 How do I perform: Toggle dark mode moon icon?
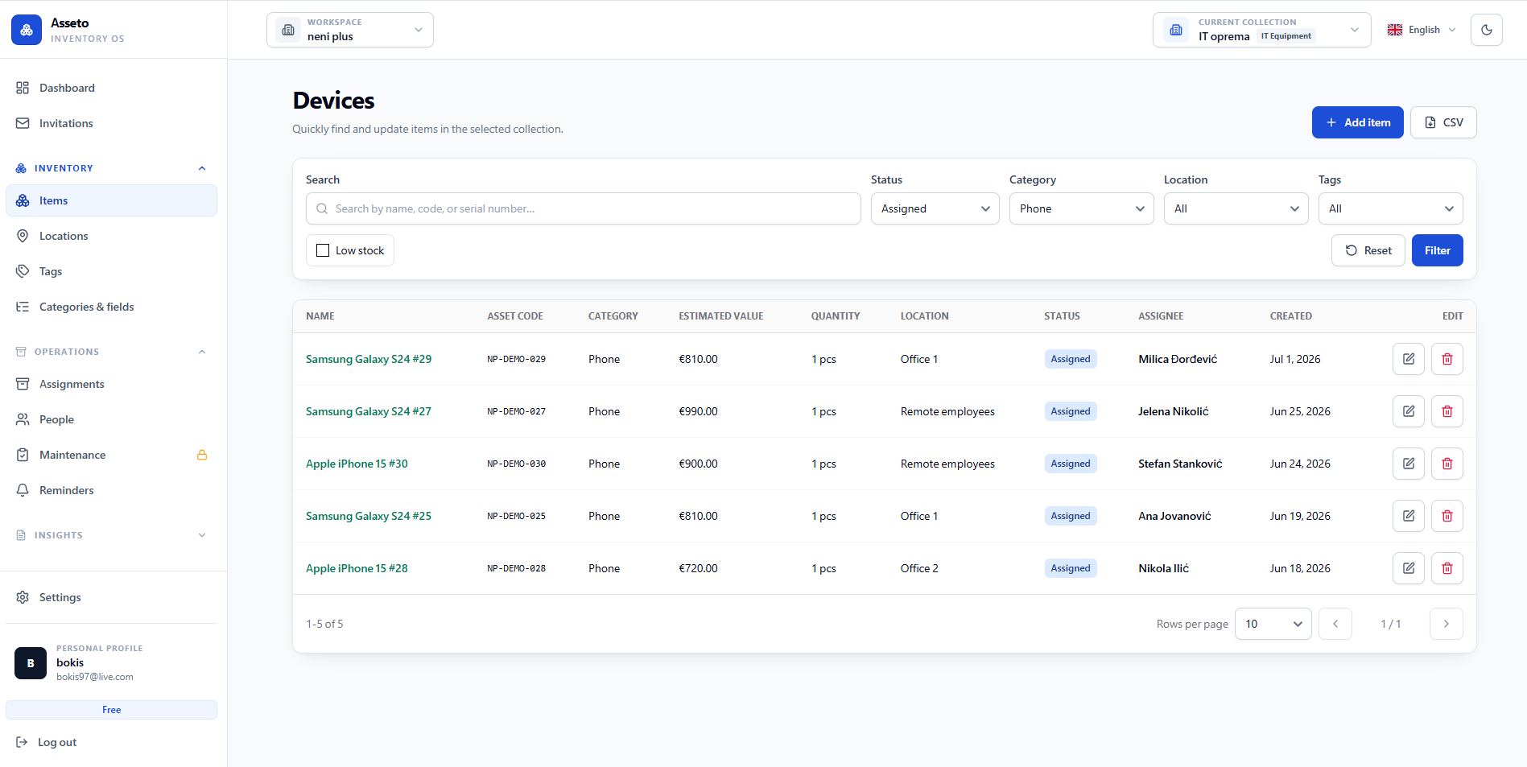(1486, 30)
